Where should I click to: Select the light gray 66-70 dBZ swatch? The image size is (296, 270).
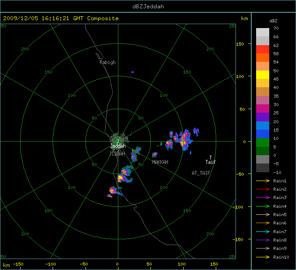[263, 32]
